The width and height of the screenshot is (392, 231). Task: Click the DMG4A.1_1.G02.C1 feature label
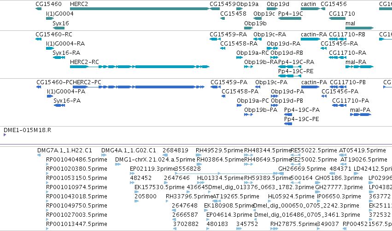click(129, 150)
